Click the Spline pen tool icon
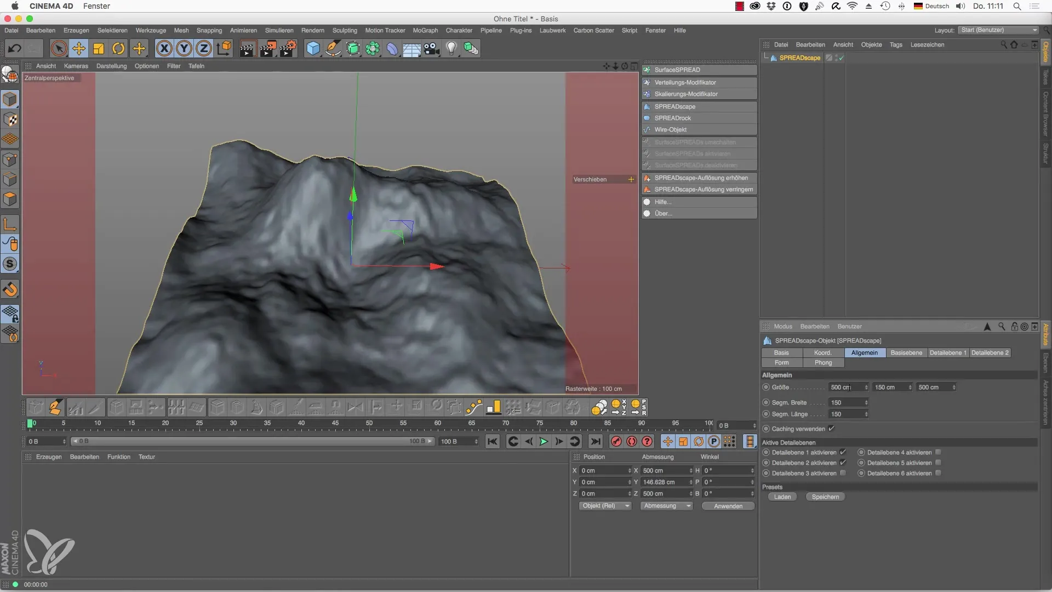 pos(333,48)
